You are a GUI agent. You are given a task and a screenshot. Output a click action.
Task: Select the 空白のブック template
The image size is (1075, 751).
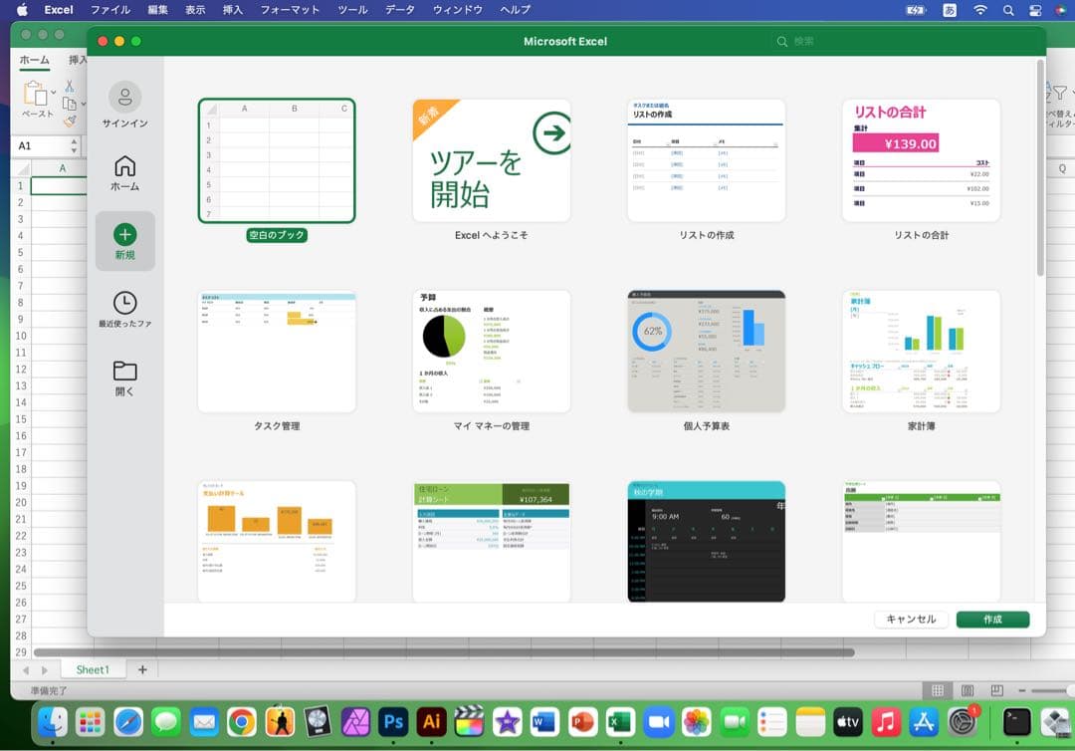277,161
